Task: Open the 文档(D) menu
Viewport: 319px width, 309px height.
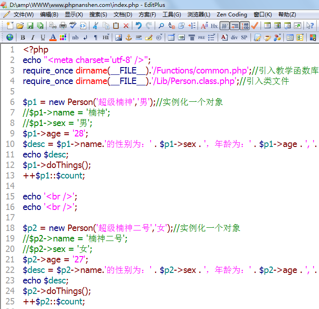Action: [x=123, y=15]
